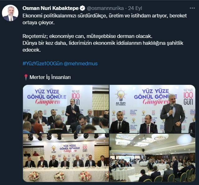The width and height of the screenshot is (199, 185).
Task: Open the tweet's three-dot more options menu
Action: point(192,8)
